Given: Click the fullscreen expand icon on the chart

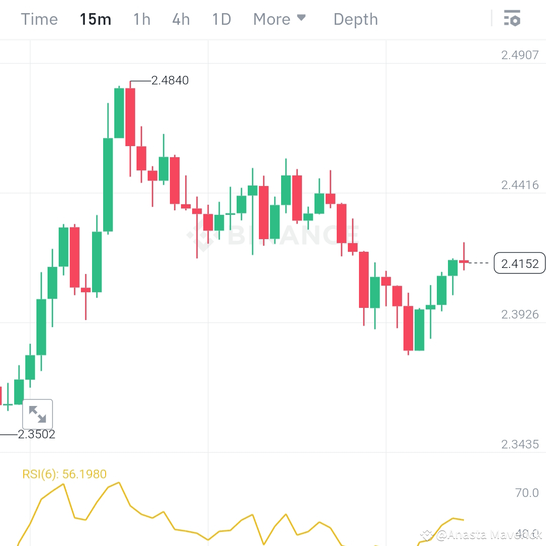Looking at the screenshot, I should (37, 414).
